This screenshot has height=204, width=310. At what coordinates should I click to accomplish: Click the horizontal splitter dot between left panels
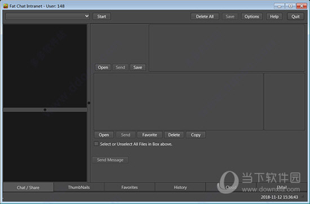tap(45, 110)
